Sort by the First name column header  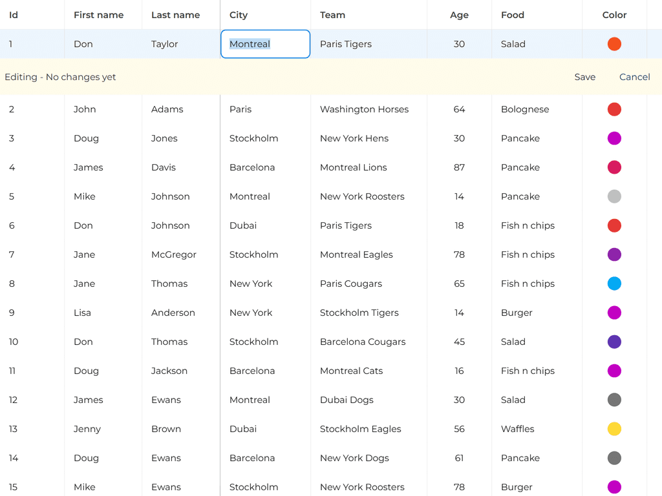click(x=98, y=15)
